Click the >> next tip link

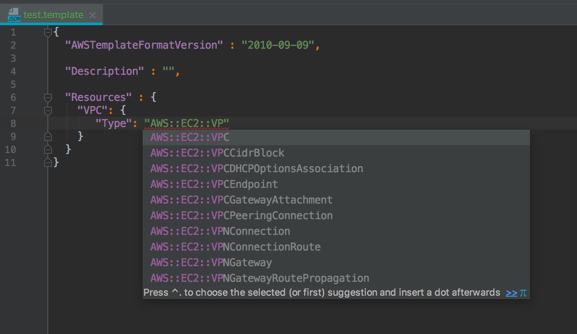point(511,293)
